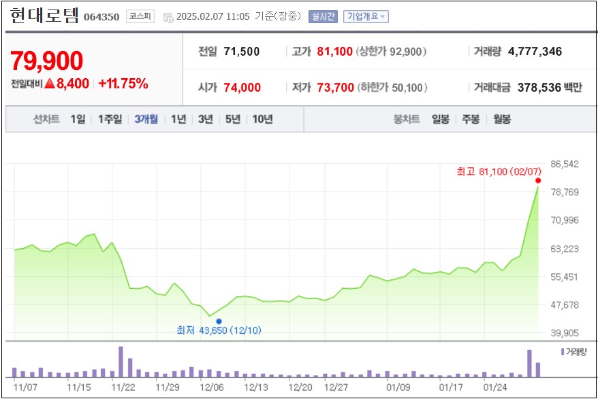
Task: Click the 01/24 date axis label
Action: (x=495, y=387)
